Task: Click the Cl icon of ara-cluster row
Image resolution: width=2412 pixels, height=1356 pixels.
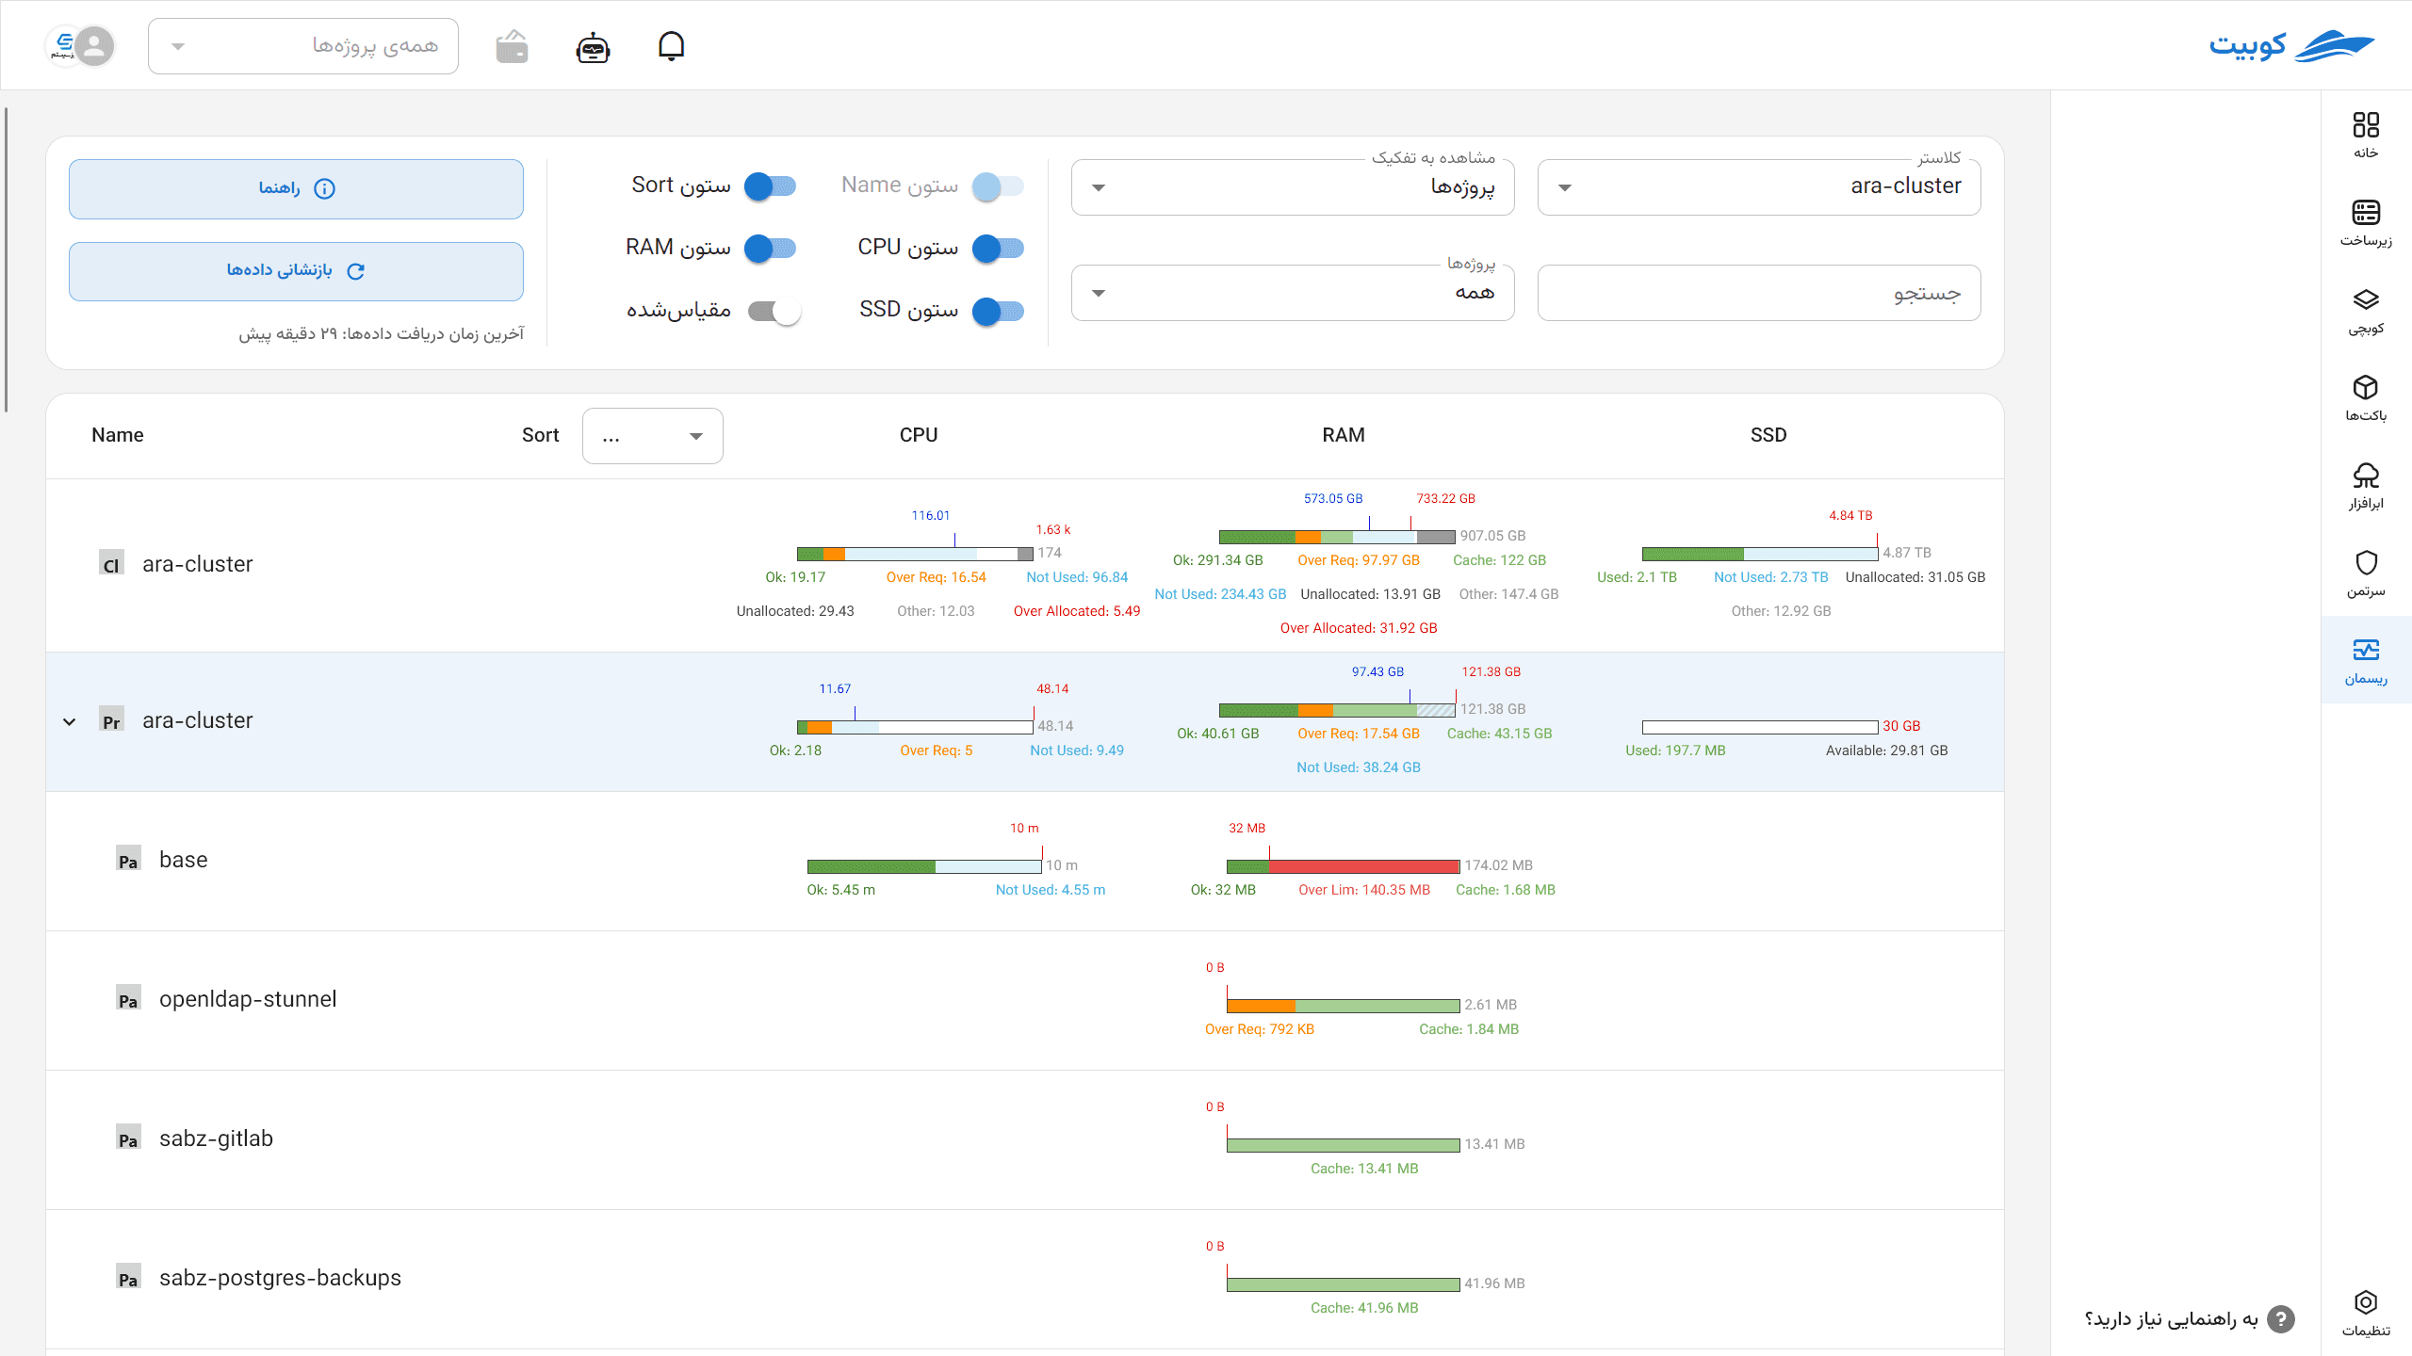Action: (111, 564)
